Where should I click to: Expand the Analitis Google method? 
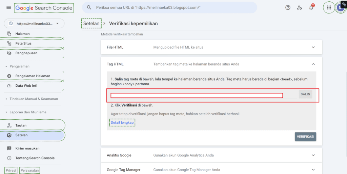(x=313, y=155)
